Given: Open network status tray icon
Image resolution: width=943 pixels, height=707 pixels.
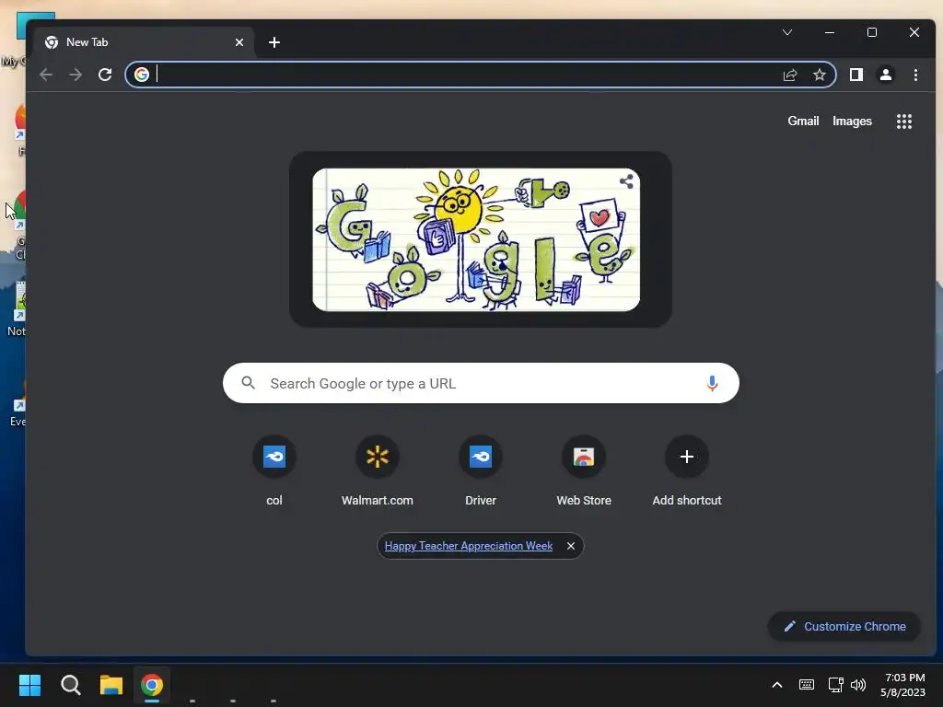Looking at the screenshot, I should pyautogui.click(x=835, y=685).
